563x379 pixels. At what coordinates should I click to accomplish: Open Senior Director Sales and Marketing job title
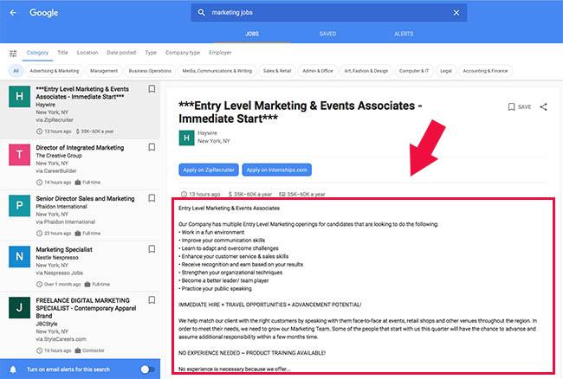tap(85, 199)
